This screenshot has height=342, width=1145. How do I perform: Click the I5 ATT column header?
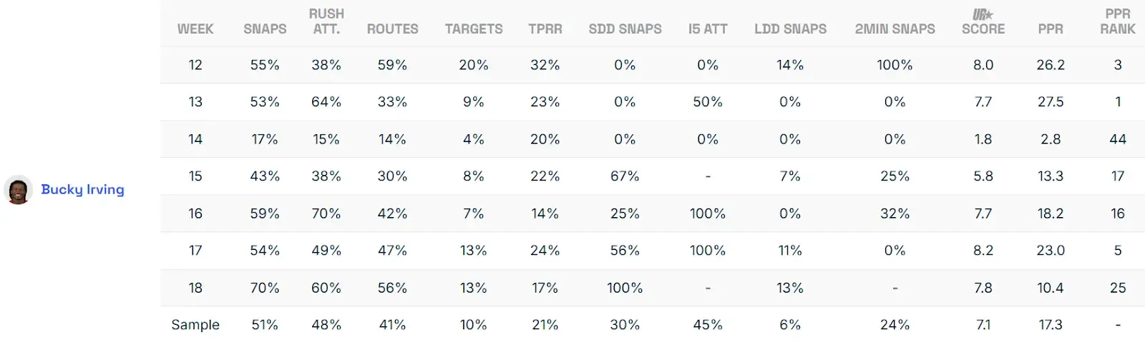click(708, 29)
